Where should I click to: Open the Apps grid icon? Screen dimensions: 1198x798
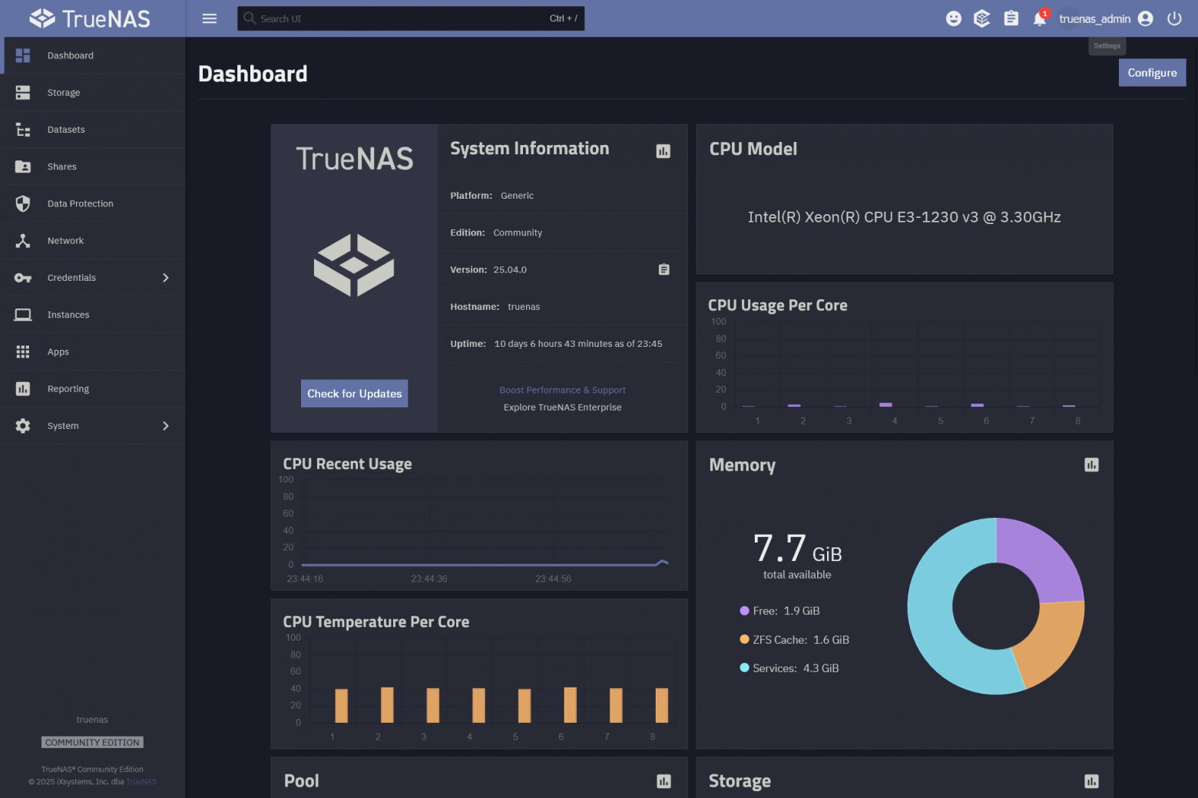tap(22, 351)
